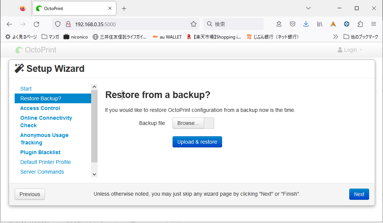Open the Login dropdown
Image resolution: width=383 pixels, height=223 pixels.
click(350, 50)
